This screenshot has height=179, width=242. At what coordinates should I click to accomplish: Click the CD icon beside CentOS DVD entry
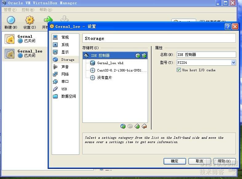pos(93,70)
